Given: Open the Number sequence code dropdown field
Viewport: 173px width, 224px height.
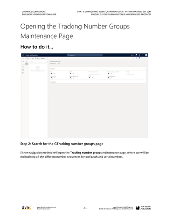Looking at the screenshot, I should 94,74.
